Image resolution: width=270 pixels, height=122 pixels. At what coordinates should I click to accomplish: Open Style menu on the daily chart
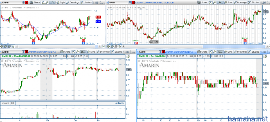[x=61, y=3]
